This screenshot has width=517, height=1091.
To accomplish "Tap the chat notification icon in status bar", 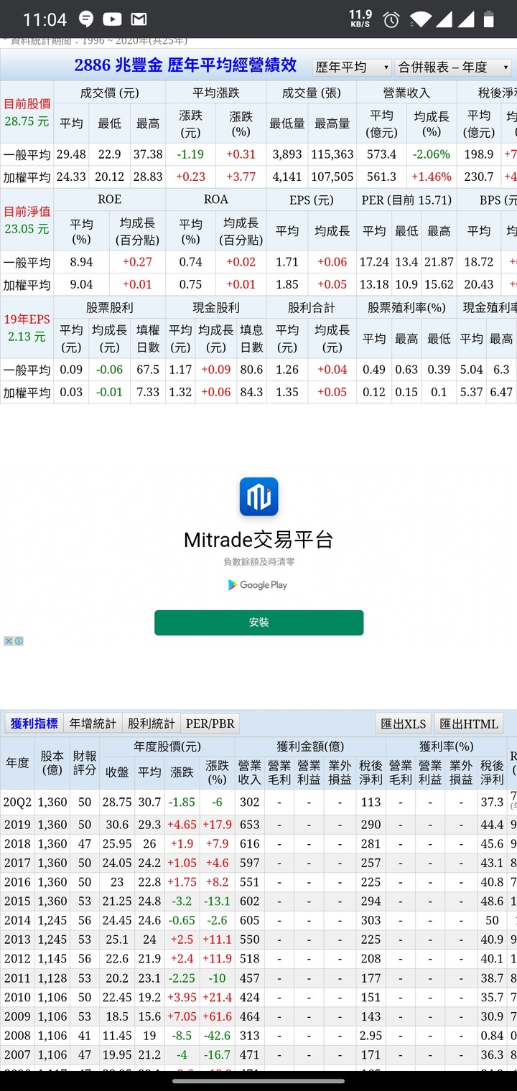I will (x=85, y=19).
